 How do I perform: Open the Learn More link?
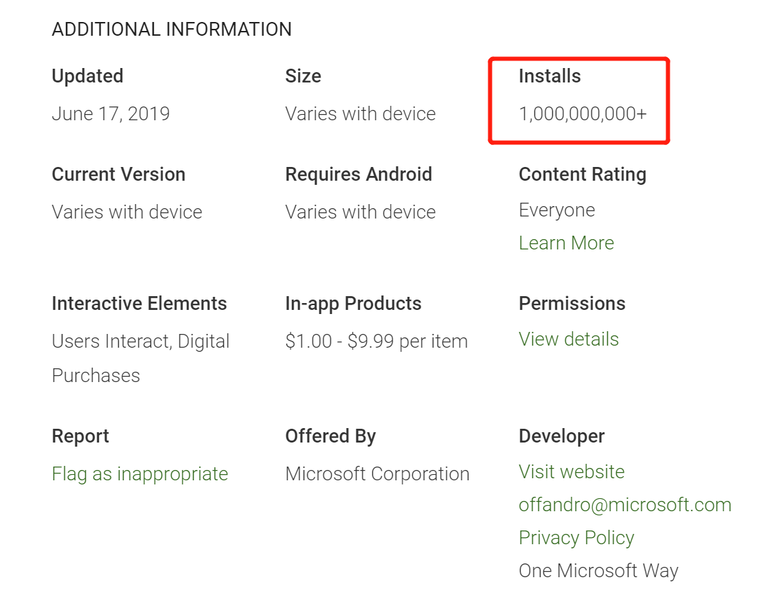(x=566, y=243)
